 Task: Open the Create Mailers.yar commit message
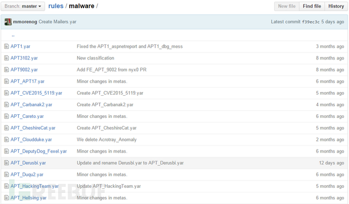[58, 22]
